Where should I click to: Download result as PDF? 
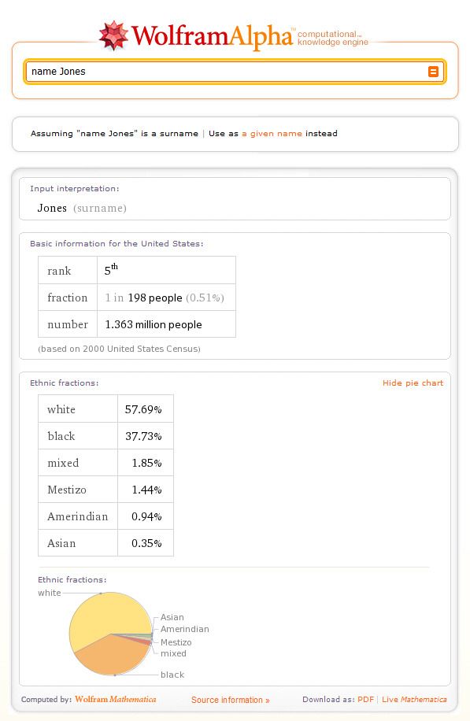click(365, 699)
